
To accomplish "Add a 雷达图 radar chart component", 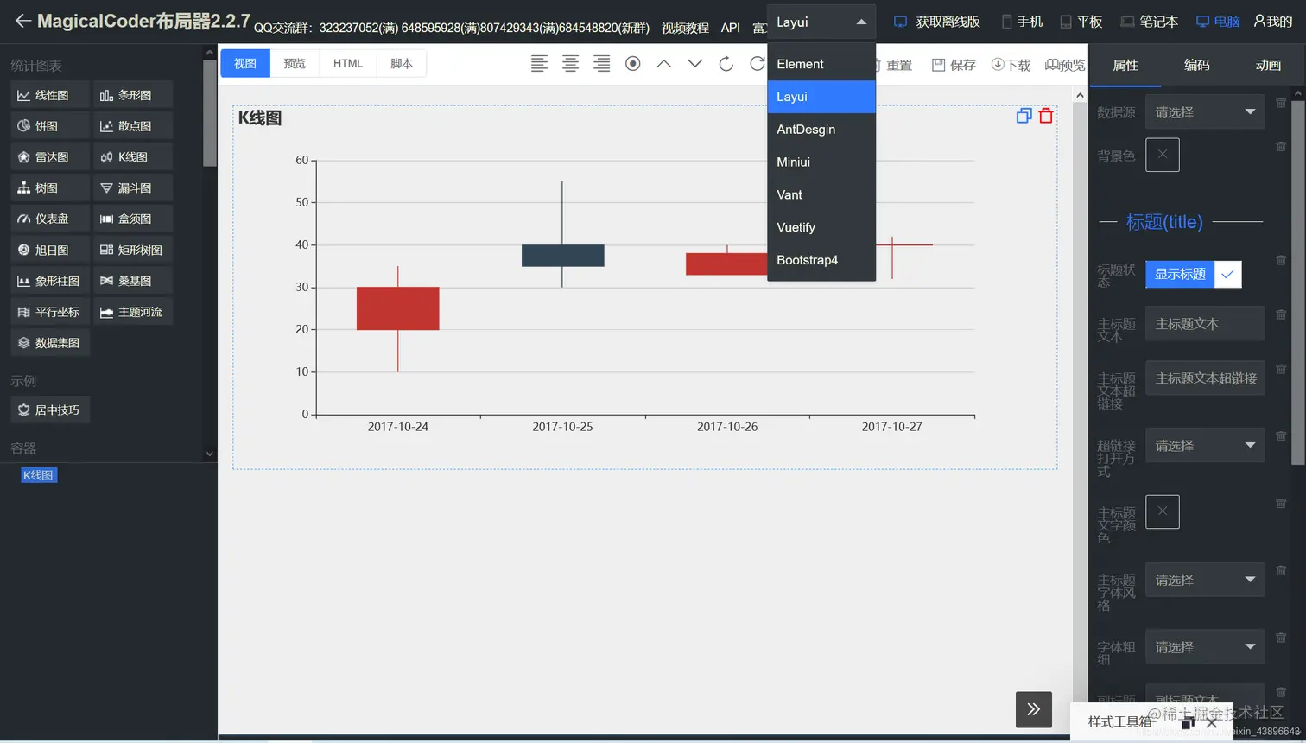I will tap(50, 157).
